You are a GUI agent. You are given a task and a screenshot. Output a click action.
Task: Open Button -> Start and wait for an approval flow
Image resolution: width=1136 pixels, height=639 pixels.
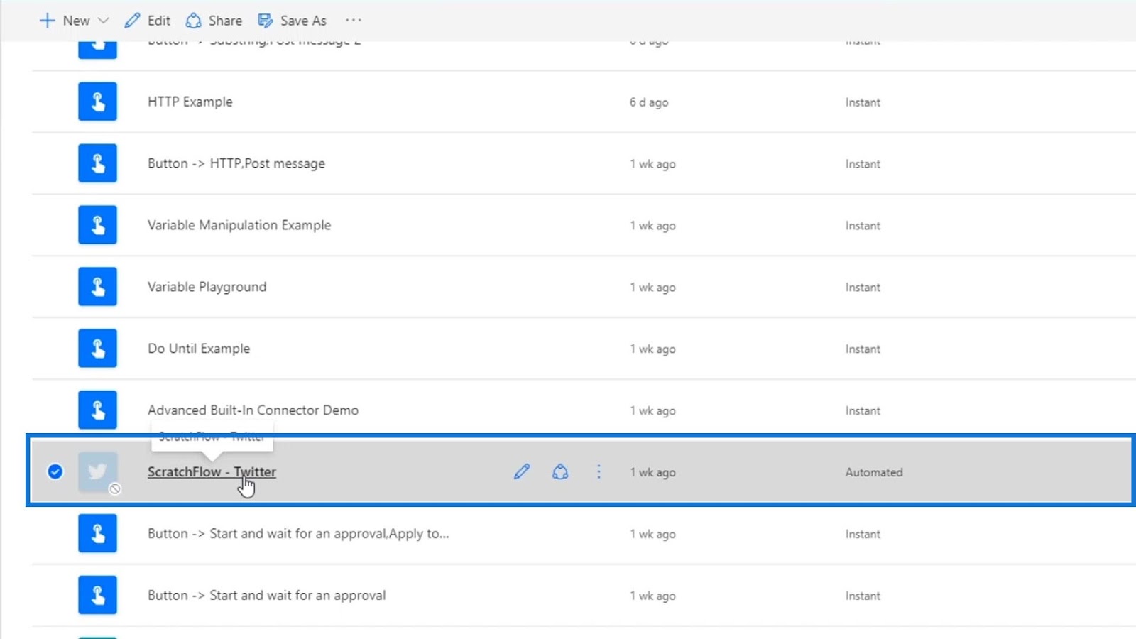coord(267,596)
